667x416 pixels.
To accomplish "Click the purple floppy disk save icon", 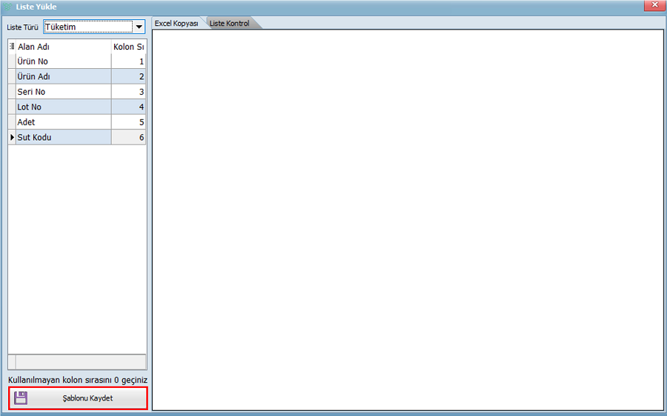I will point(21,398).
